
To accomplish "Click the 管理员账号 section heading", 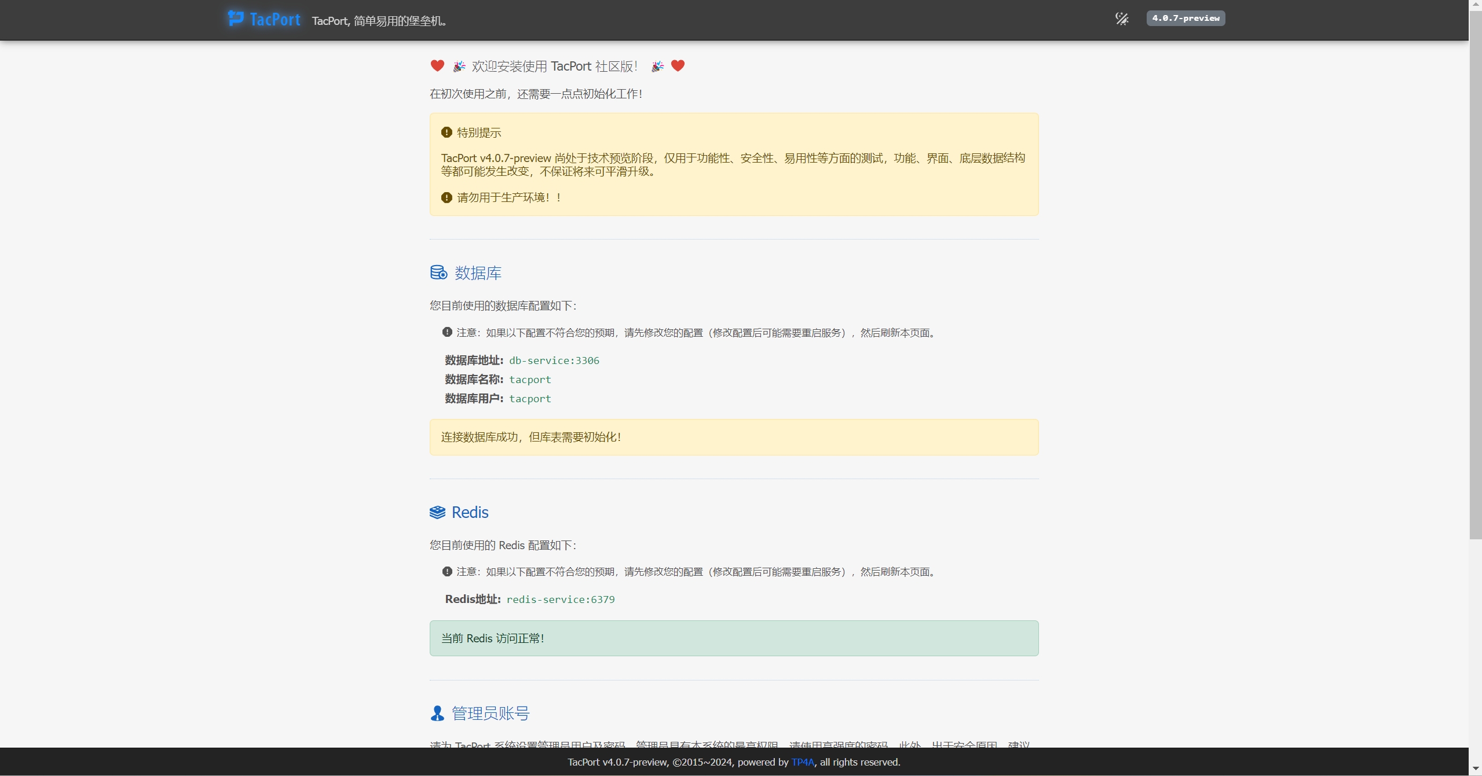I will click(x=491, y=713).
